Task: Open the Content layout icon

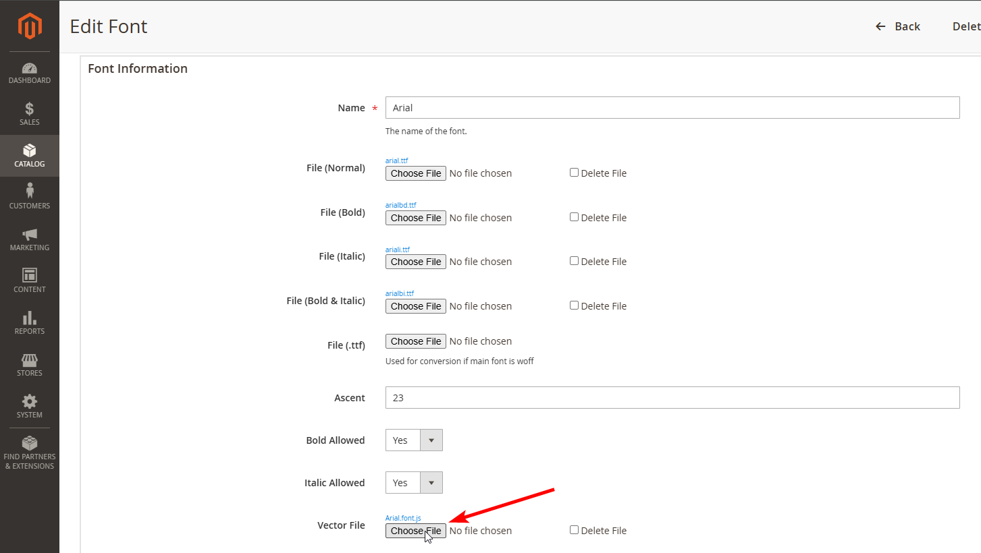Action: [x=30, y=275]
